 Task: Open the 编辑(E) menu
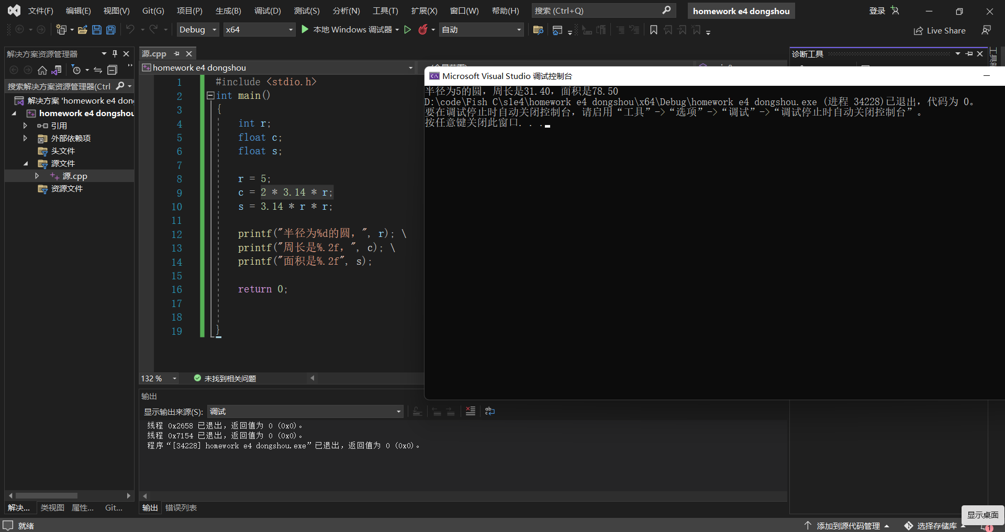pos(78,10)
